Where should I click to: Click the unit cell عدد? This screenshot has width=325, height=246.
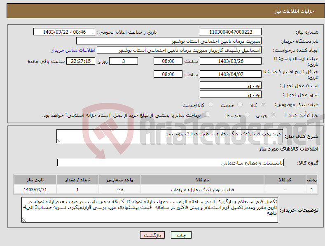coord(120,190)
